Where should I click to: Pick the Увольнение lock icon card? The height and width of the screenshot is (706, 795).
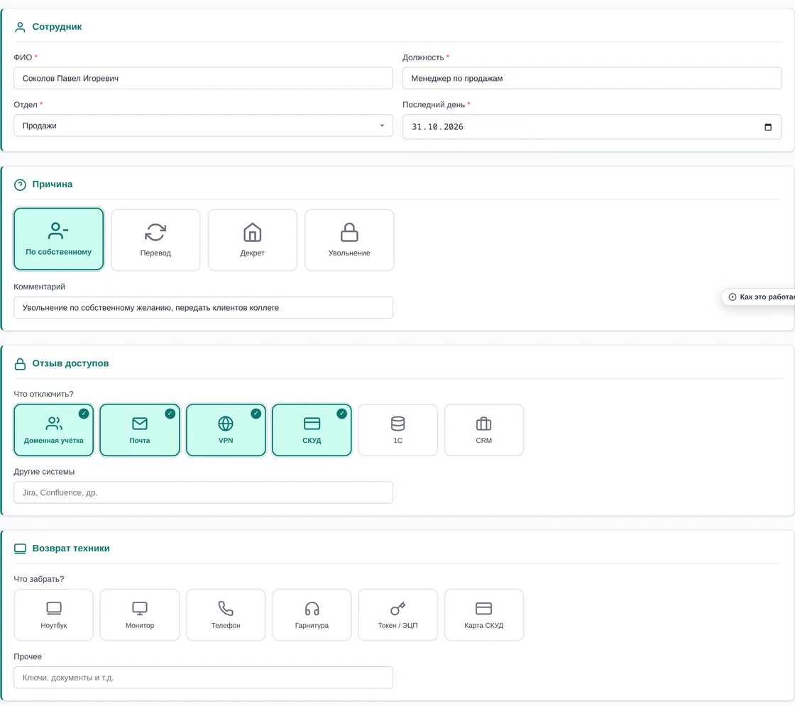tap(349, 240)
